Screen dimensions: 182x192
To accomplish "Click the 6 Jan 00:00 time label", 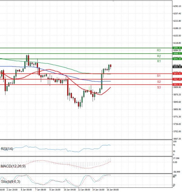I will point(26,190).
